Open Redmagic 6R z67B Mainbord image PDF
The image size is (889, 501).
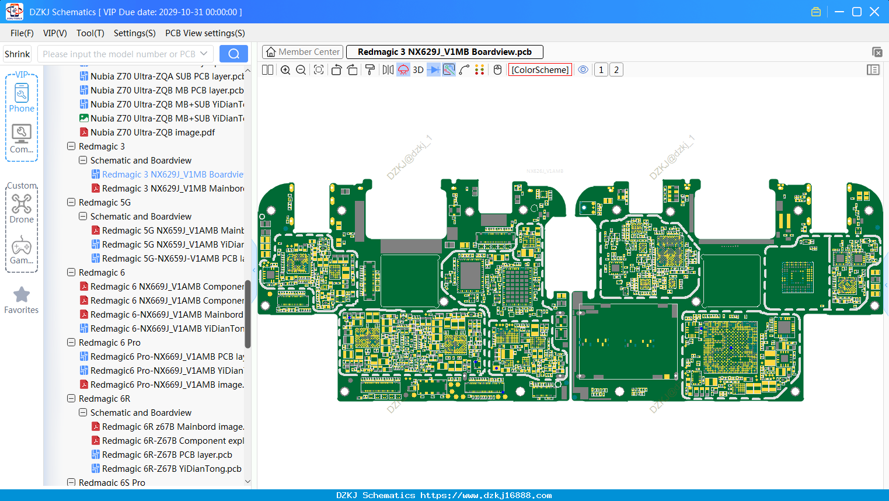pos(168,426)
